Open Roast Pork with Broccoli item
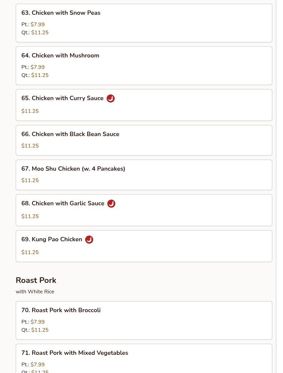 (61, 310)
